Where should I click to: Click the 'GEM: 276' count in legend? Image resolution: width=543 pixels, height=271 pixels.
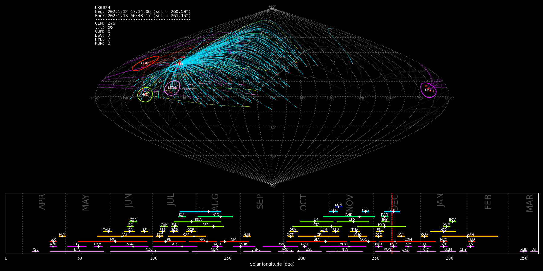coord(105,23)
